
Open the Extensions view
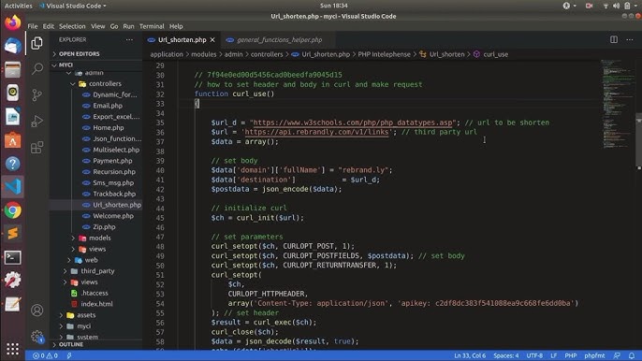(x=37, y=148)
